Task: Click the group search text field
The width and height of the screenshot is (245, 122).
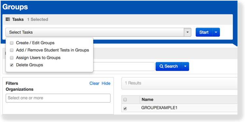Action: pyautogui.click(x=124, y=66)
